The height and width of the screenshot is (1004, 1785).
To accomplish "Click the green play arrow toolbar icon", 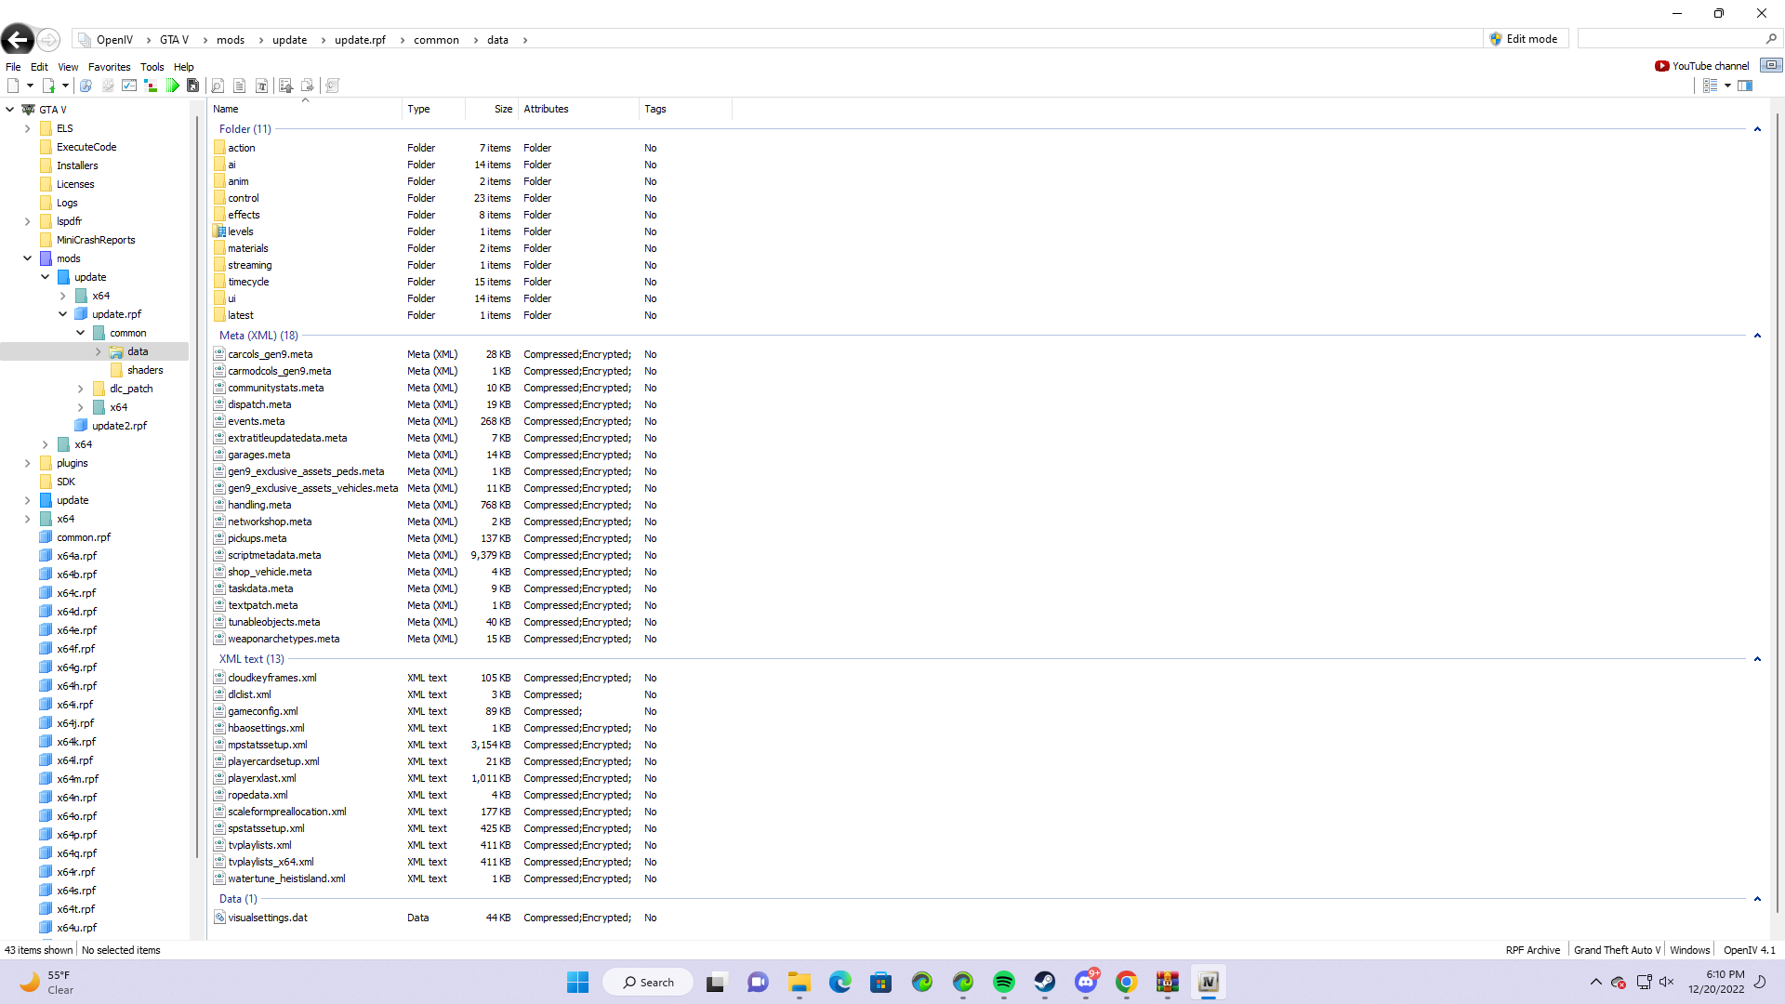I will (x=173, y=86).
